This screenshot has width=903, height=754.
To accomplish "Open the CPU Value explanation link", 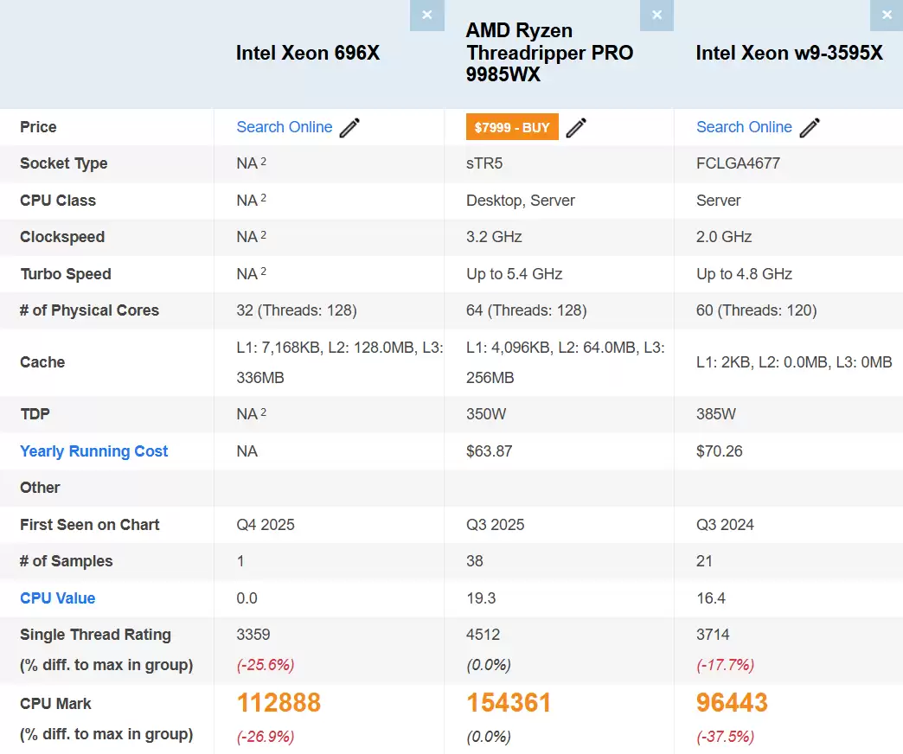I will point(57,597).
